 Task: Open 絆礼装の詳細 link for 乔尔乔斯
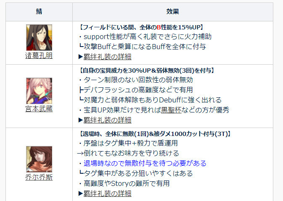click(x=107, y=193)
